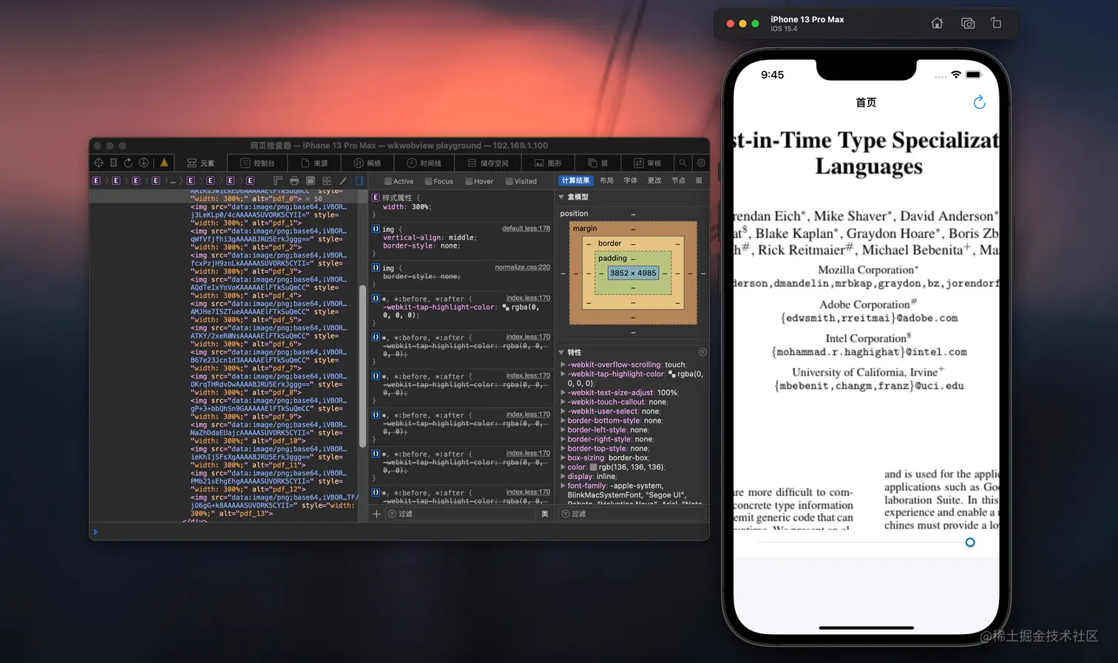Click the properties section filter icon
The width and height of the screenshot is (1118, 663).
702,352
